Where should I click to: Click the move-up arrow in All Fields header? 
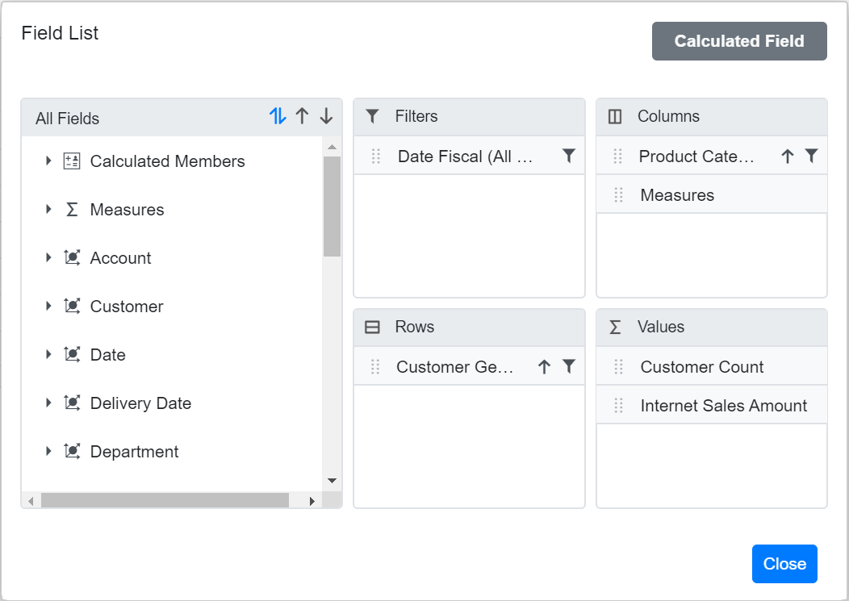tap(302, 116)
